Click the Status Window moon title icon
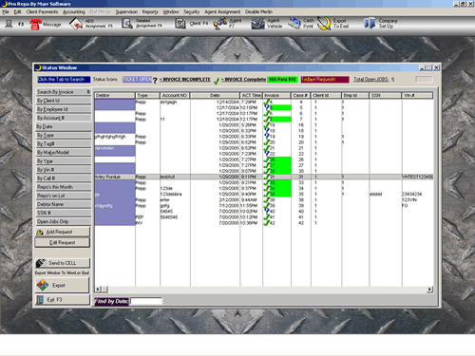This screenshot has height=356, width=475. tap(38, 67)
